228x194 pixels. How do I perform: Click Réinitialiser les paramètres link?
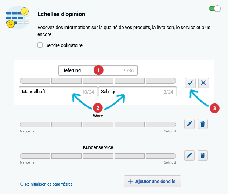49,184
